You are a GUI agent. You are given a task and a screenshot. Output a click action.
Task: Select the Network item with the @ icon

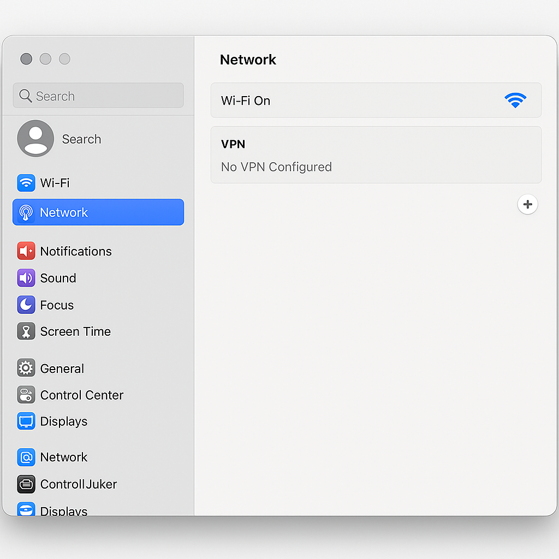point(26,457)
